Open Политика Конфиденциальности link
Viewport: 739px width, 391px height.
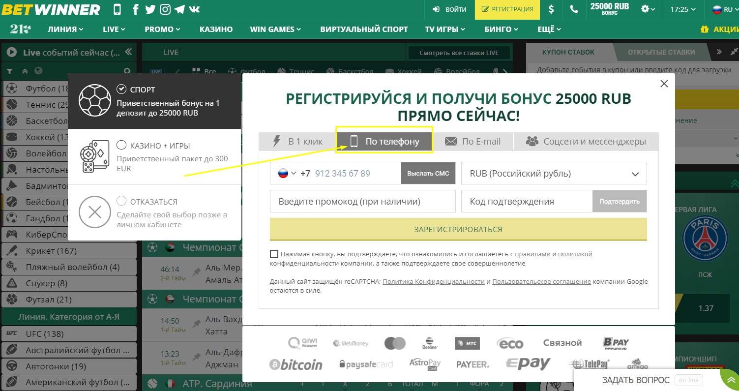coord(434,282)
